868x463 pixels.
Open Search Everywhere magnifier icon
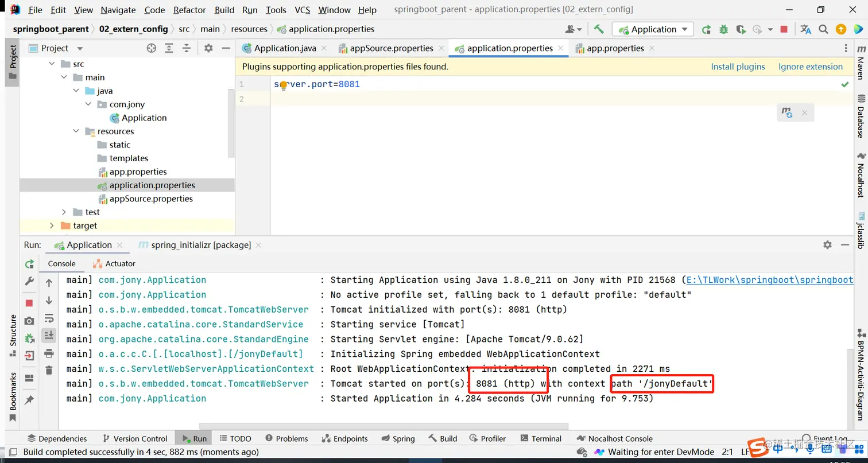point(823,29)
